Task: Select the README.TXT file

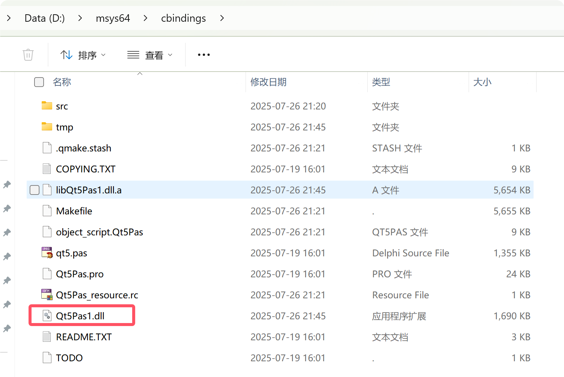Action: pyautogui.click(x=84, y=337)
